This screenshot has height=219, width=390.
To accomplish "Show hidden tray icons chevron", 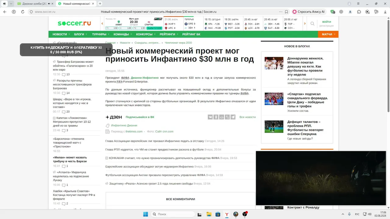I will point(343,214).
